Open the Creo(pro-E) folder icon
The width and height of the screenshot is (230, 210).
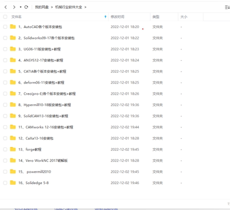pyautogui.click(x=13, y=94)
